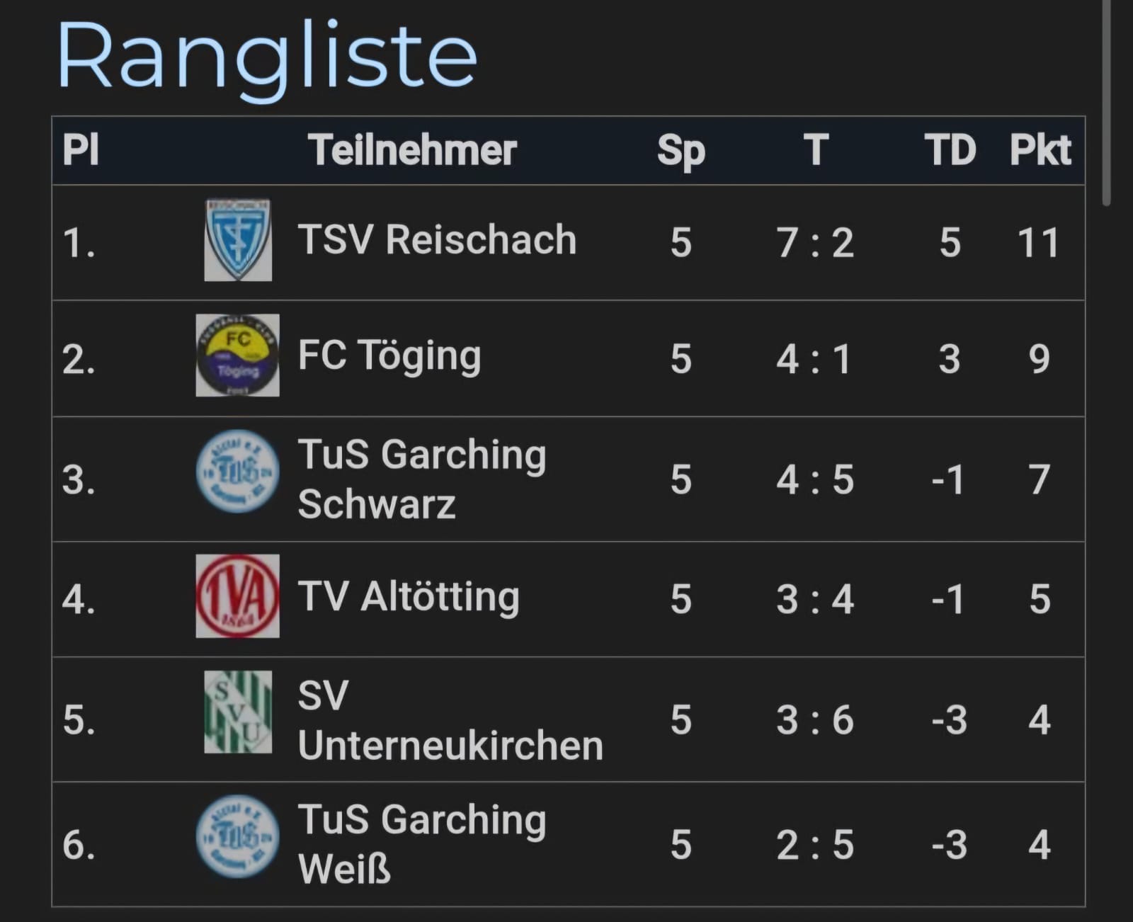
Task: Click the FC Töging club logo
Action: [238, 355]
